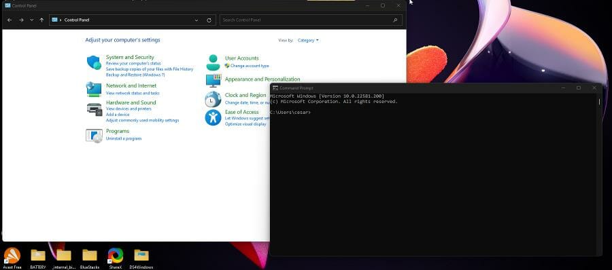Click View devices and printers
612x270 pixels.
(129, 109)
